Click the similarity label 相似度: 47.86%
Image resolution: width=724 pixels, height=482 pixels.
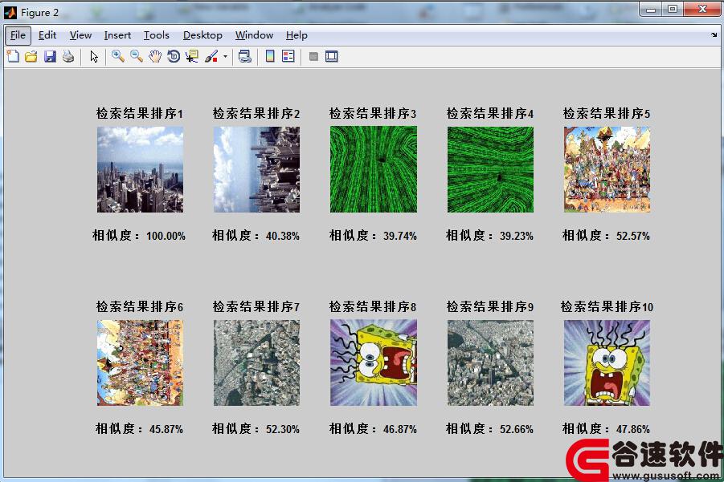coord(606,429)
